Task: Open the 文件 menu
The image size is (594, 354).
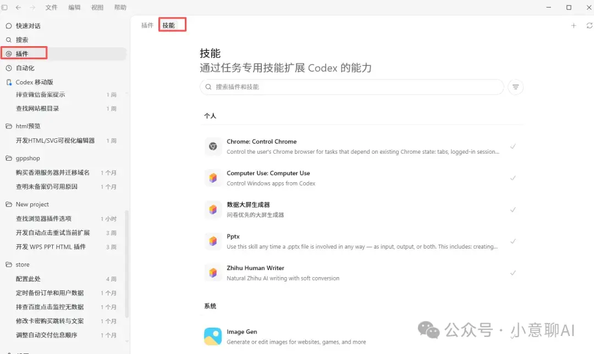Action: click(51, 7)
